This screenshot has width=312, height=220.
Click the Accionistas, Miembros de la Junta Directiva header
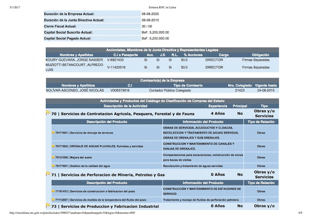pos(162,50)
